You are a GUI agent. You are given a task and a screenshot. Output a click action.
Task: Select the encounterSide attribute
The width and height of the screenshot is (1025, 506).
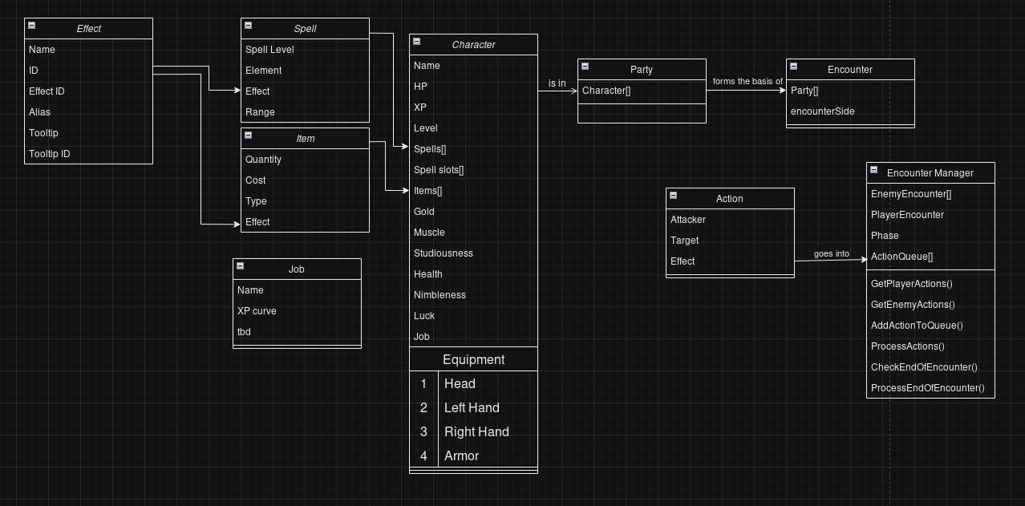[822, 111]
